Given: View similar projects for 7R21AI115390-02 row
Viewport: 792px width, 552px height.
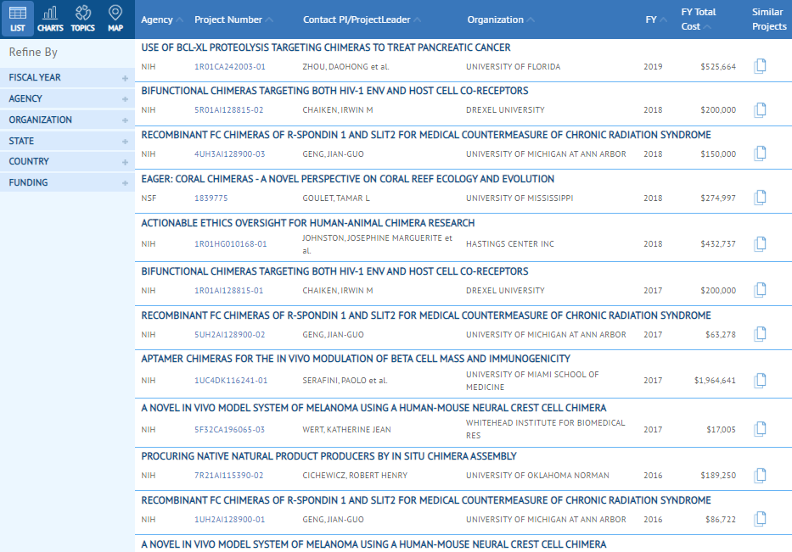Looking at the screenshot, I should (x=760, y=476).
